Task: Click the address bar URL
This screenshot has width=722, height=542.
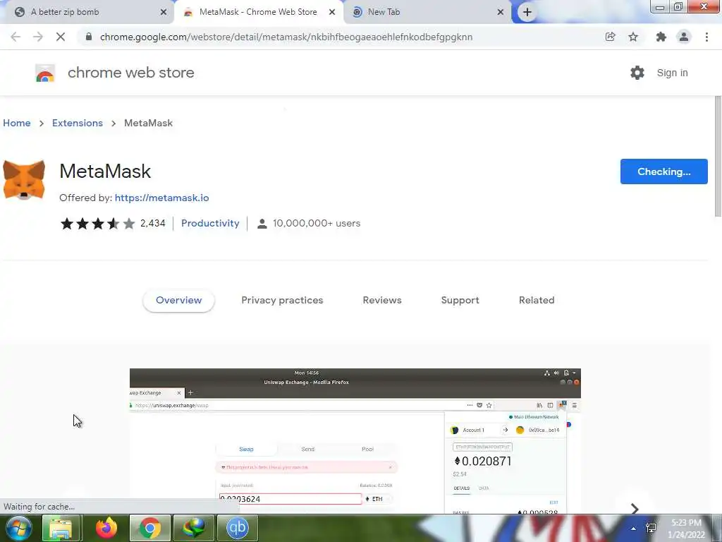Action: pyautogui.click(x=286, y=37)
